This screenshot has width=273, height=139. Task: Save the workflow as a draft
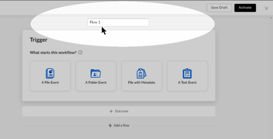coord(219,8)
